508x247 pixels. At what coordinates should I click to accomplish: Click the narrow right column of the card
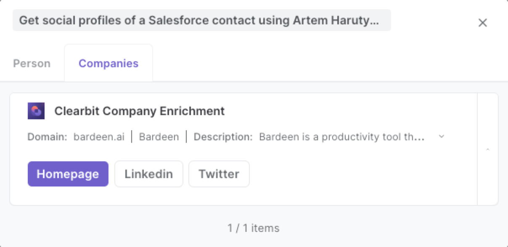pos(488,149)
